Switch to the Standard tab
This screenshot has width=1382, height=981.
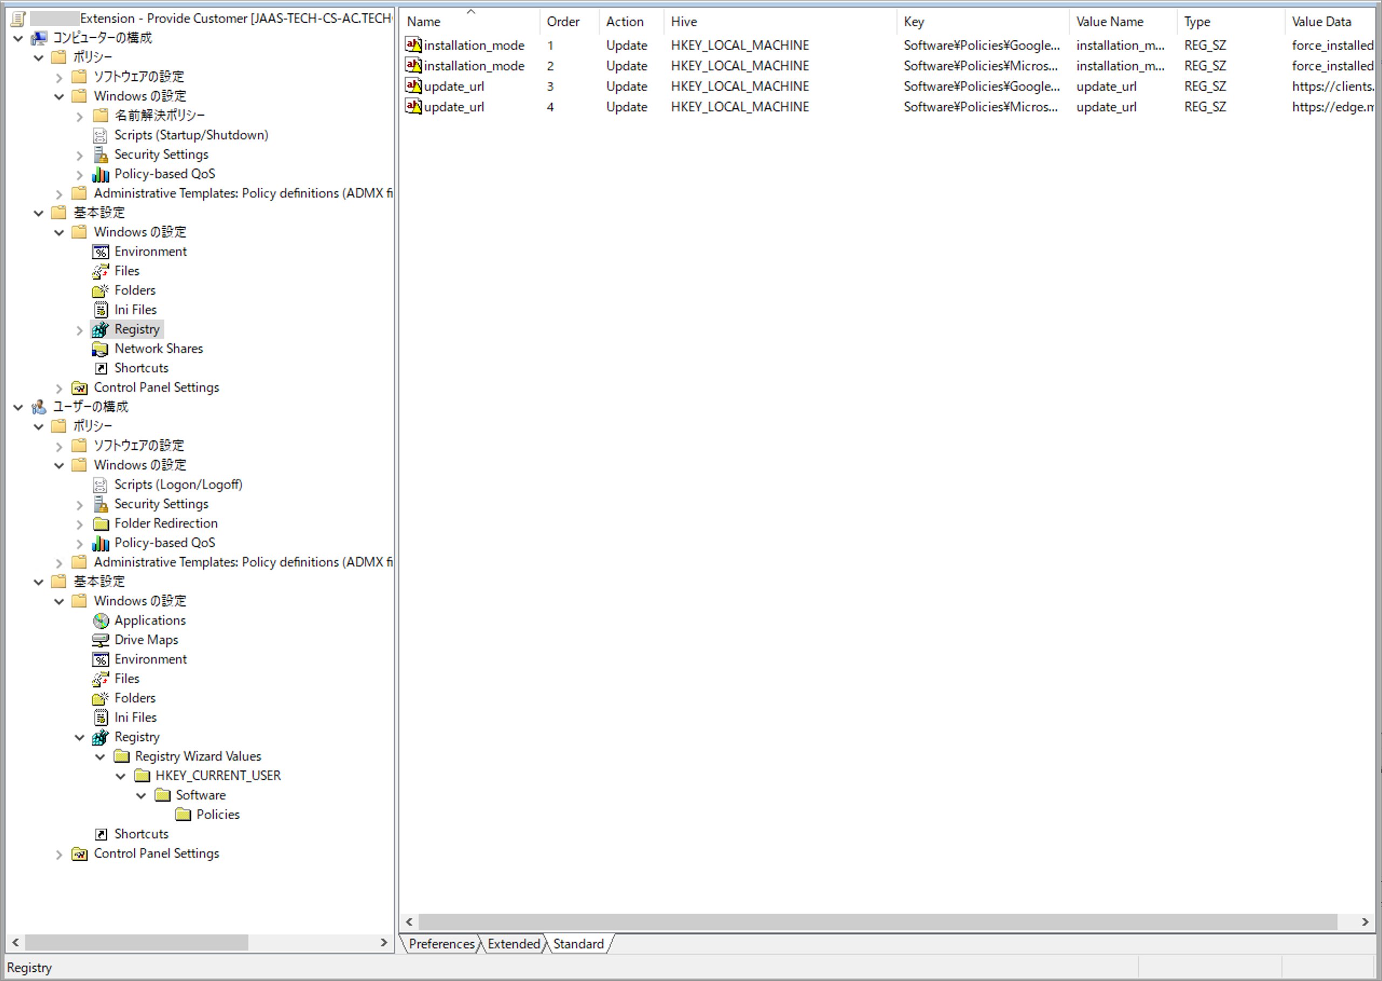[x=578, y=944]
